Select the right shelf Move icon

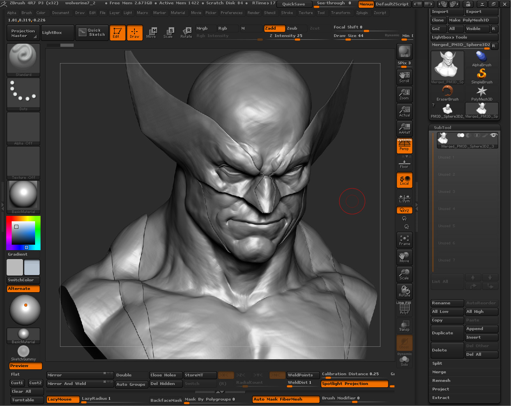point(404,257)
